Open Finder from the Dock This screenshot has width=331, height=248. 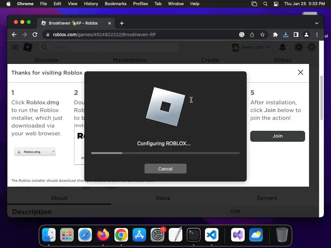49,235
